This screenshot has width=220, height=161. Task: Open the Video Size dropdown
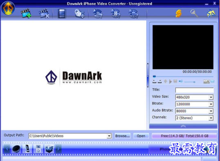pos(211,97)
